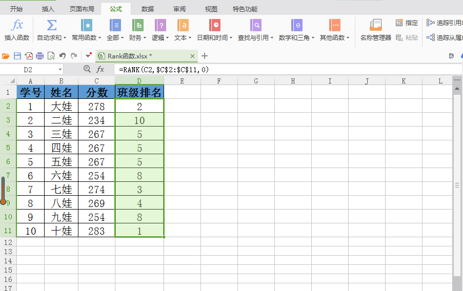The height and width of the screenshot is (291, 463).
Task: Expand the AutoSum (自动求和) dropdown arrow
Action: (x=65, y=38)
